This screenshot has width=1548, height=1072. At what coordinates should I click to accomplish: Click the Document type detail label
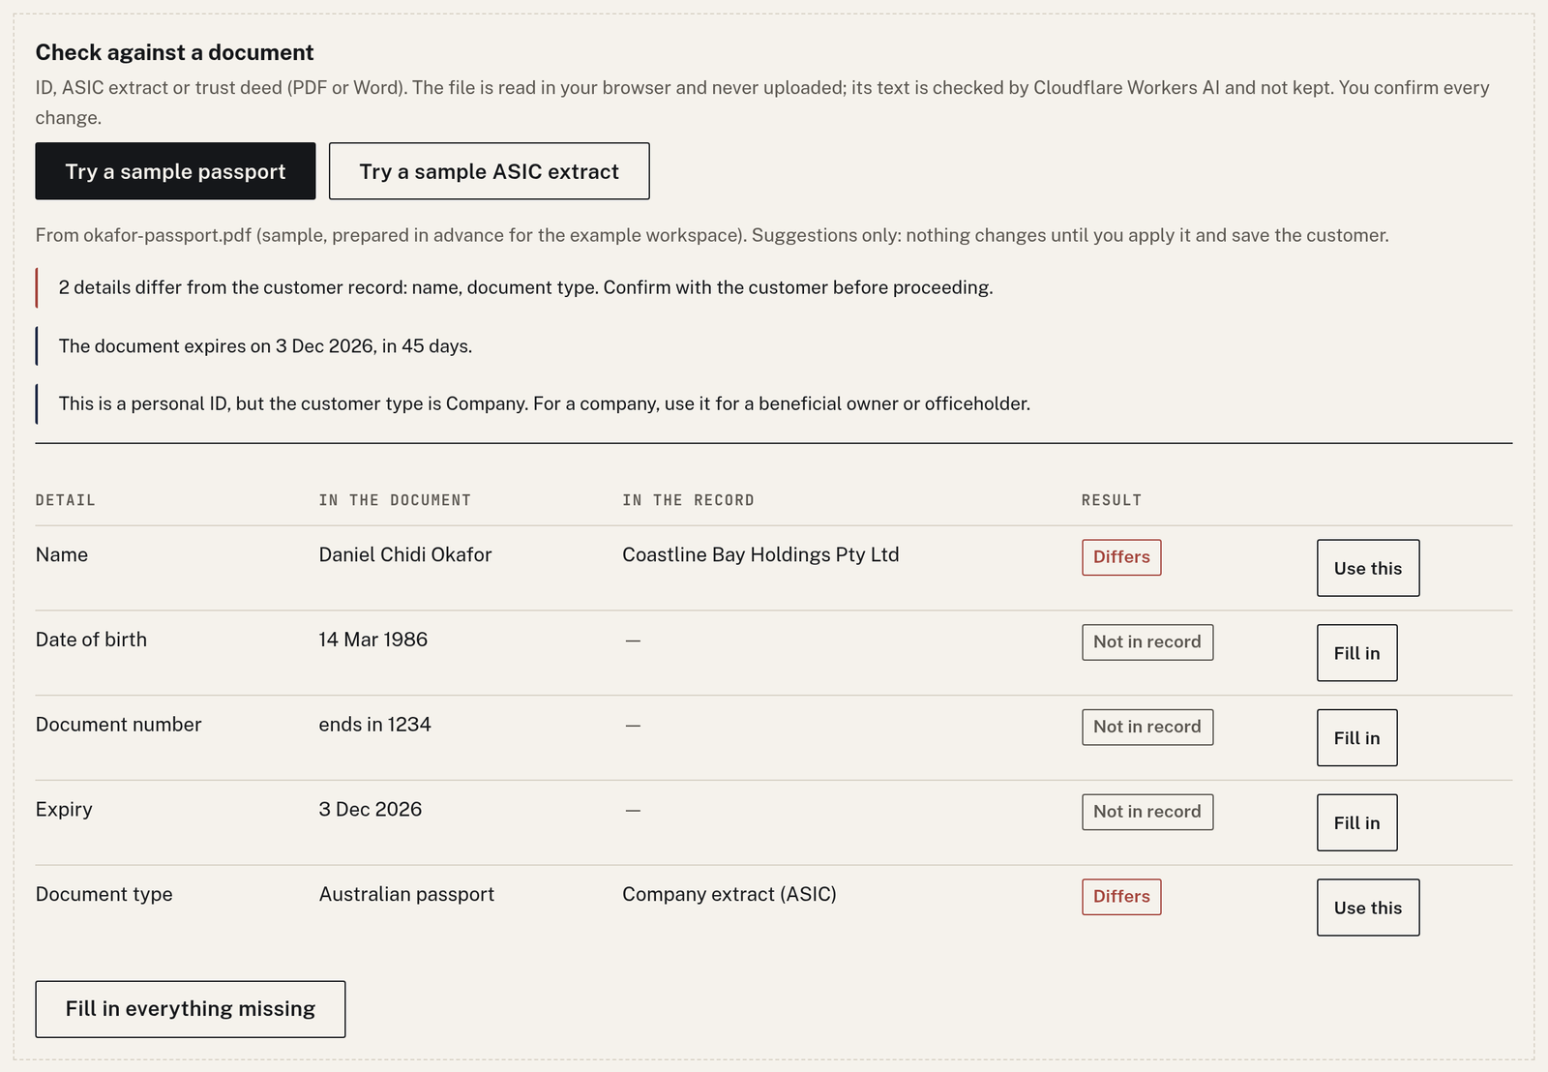tap(104, 895)
